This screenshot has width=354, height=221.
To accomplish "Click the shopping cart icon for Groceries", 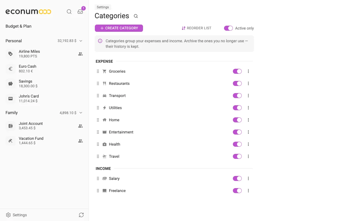I will (105, 71).
